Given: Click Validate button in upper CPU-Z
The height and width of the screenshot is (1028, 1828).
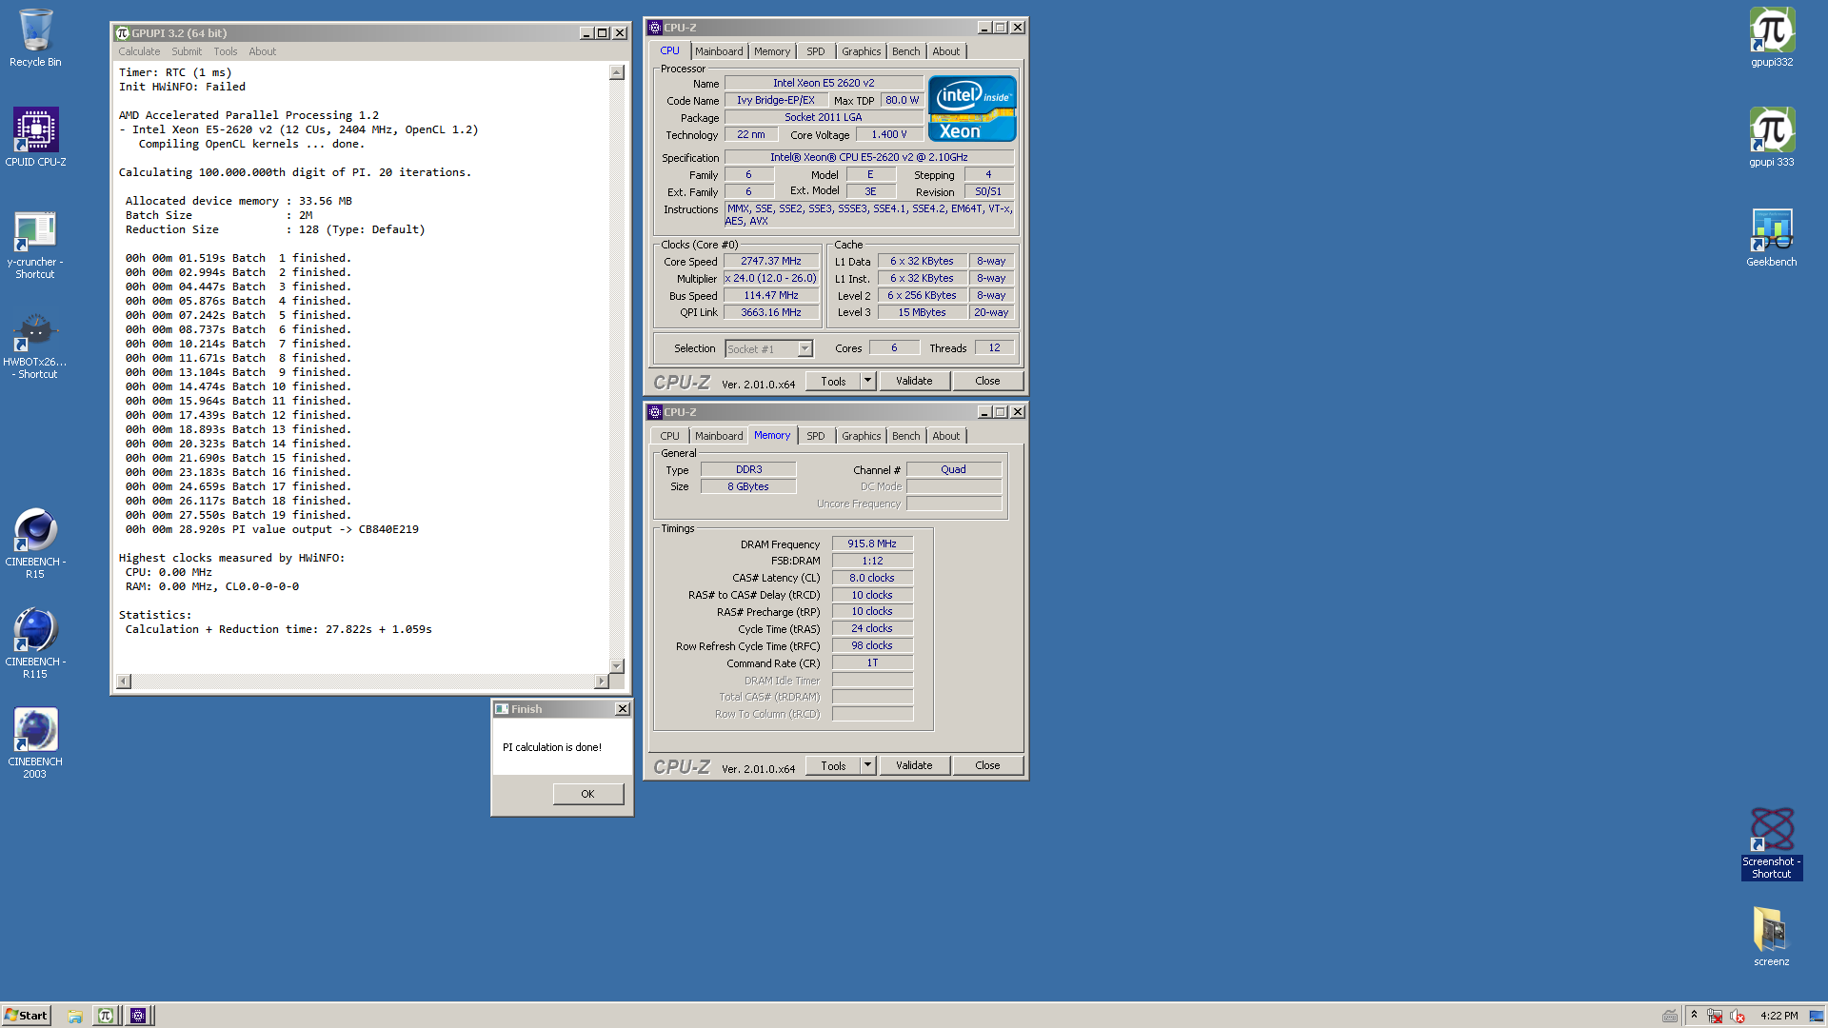Looking at the screenshot, I should [914, 381].
